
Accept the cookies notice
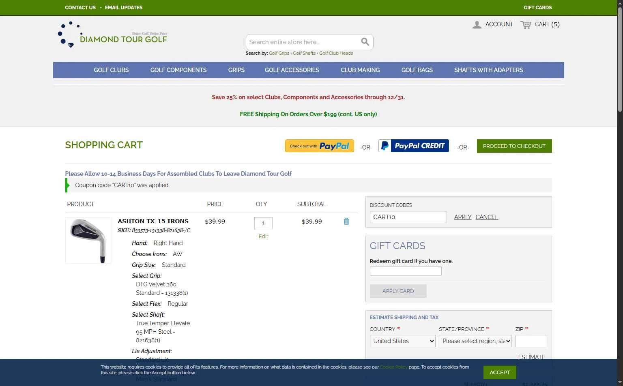point(500,372)
